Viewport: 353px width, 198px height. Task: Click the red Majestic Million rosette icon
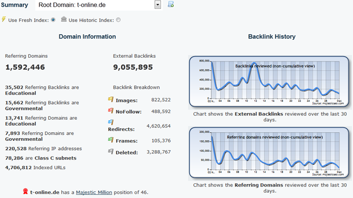[26, 191]
